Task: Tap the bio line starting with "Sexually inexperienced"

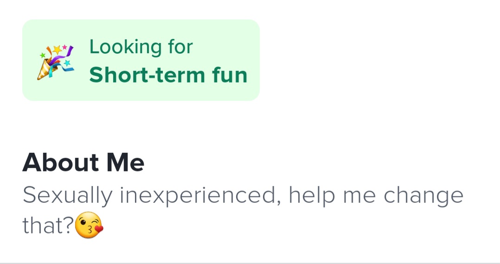Action: (243, 195)
